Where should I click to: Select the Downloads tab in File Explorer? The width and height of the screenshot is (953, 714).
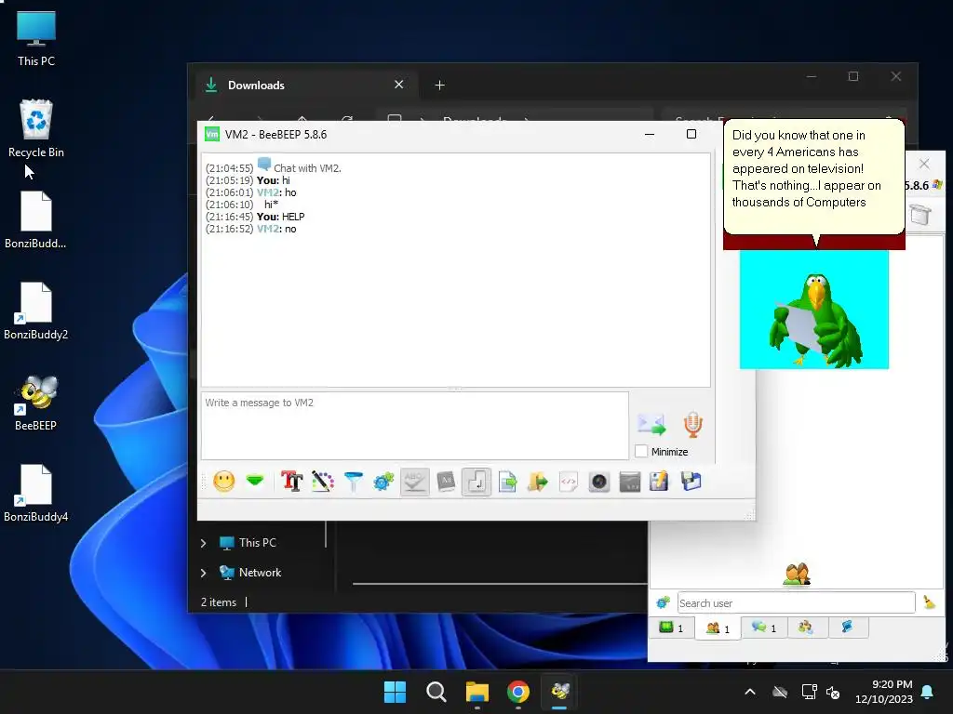point(305,85)
